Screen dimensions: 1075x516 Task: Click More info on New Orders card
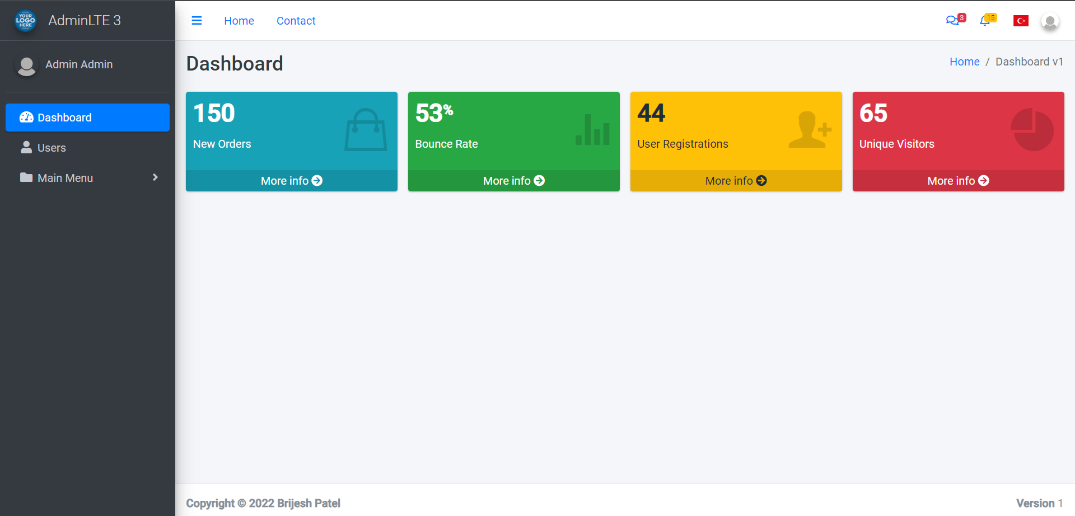click(292, 181)
